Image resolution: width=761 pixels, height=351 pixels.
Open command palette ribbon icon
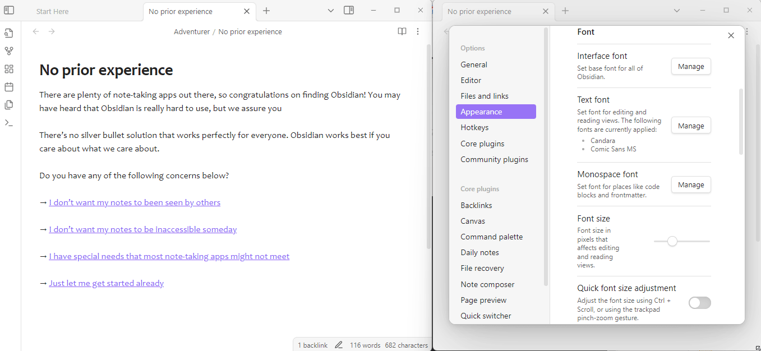(x=9, y=123)
